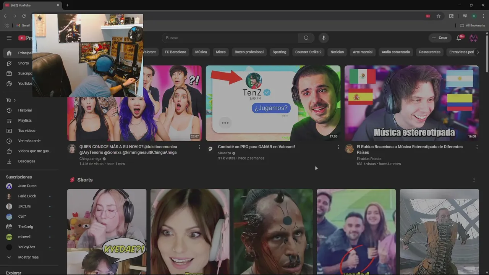The width and height of the screenshot is (489, 275).
Task: Open the TenZ ¿Jugamos? video thumbnail
Action: (273, 103)
